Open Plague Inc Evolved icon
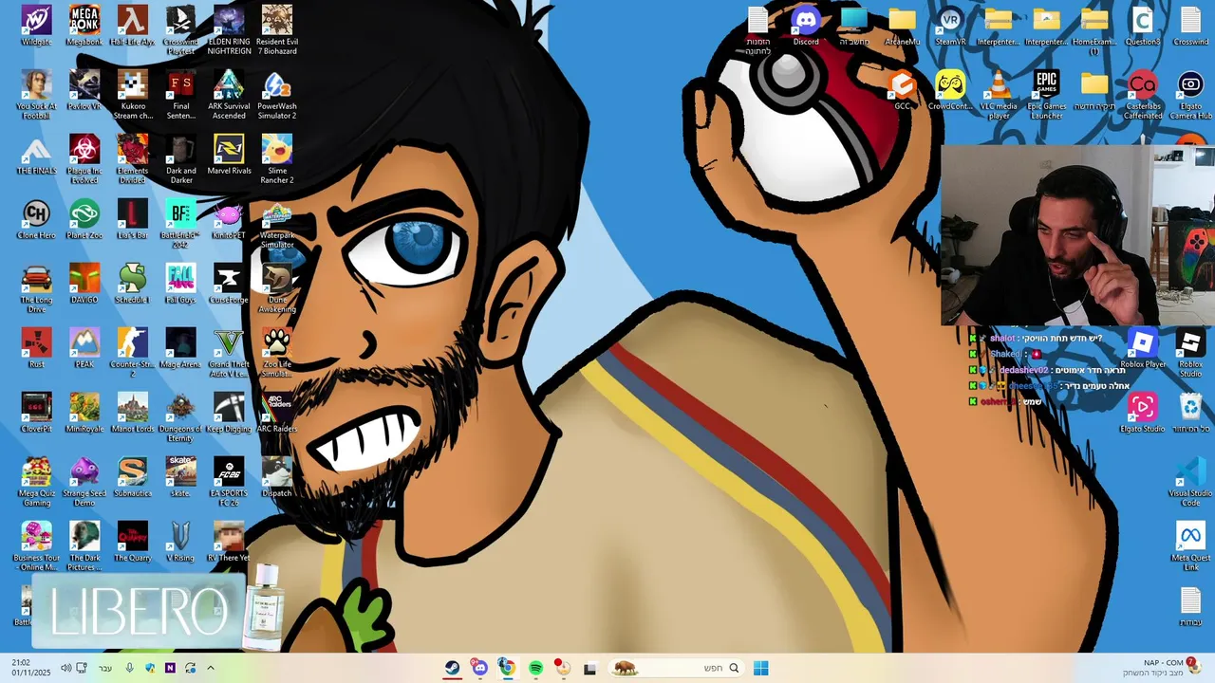This screenshot has width=1215, height=683. pyautogui.click(x=84, y=159)
